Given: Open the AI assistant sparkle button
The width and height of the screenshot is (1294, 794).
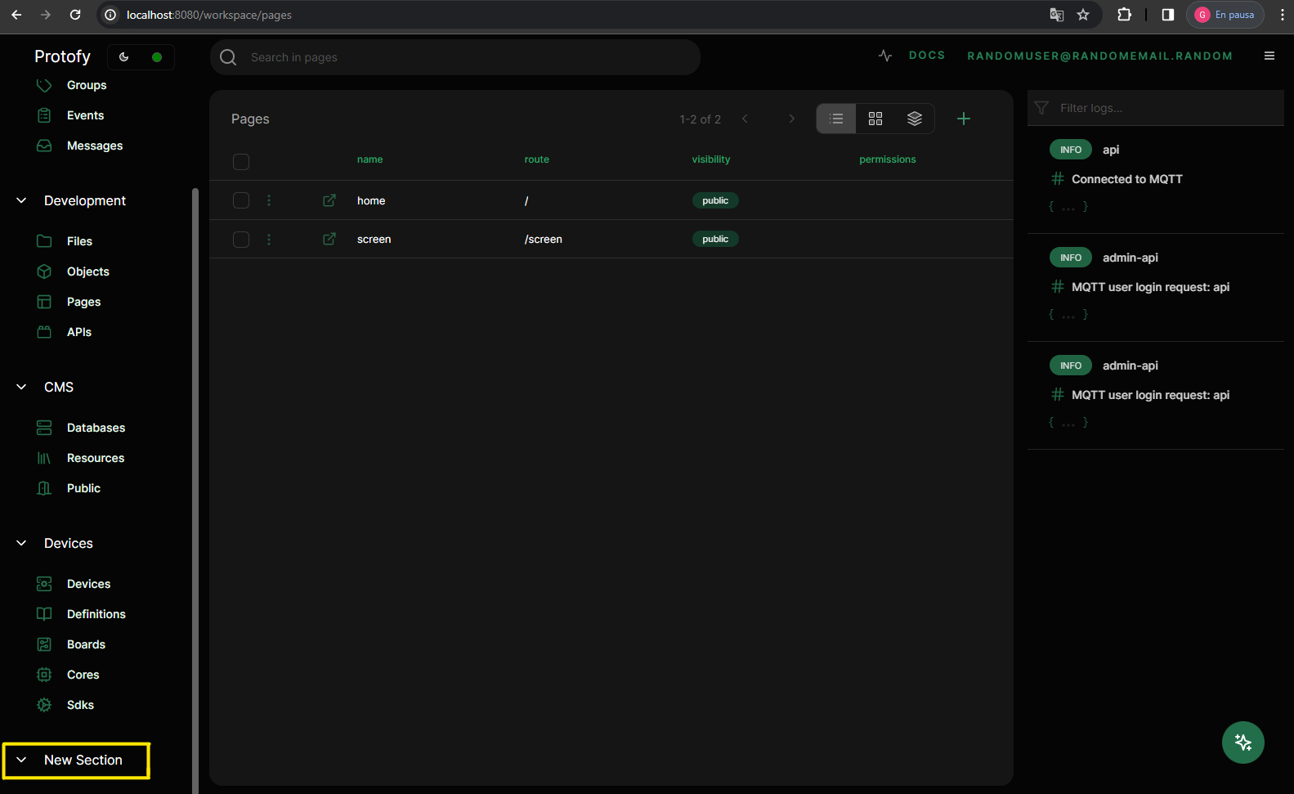Looking at the screenshot, I should (1243, 742).
